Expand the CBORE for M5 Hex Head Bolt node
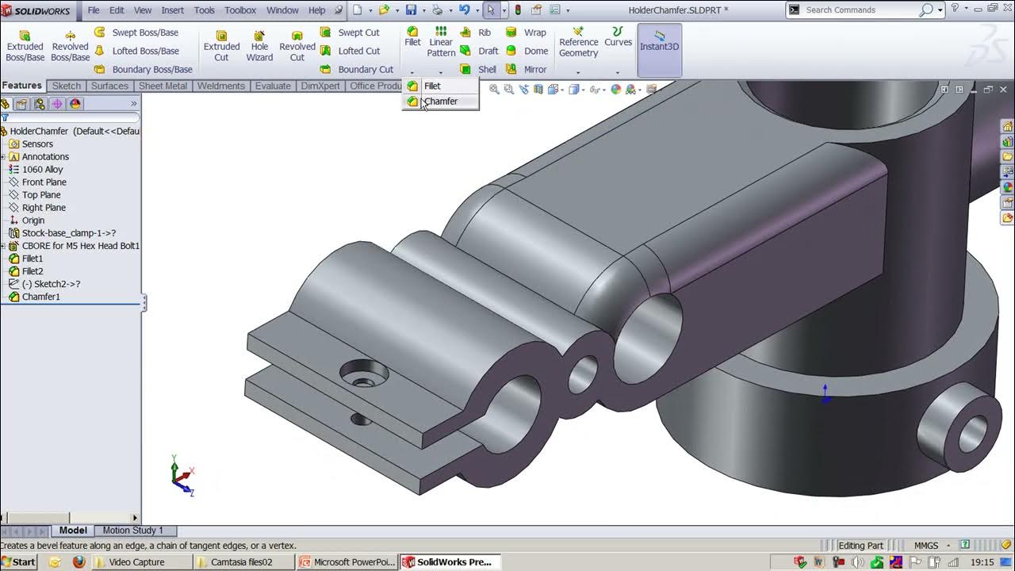 pyautogui.click(x=3, y=246)
